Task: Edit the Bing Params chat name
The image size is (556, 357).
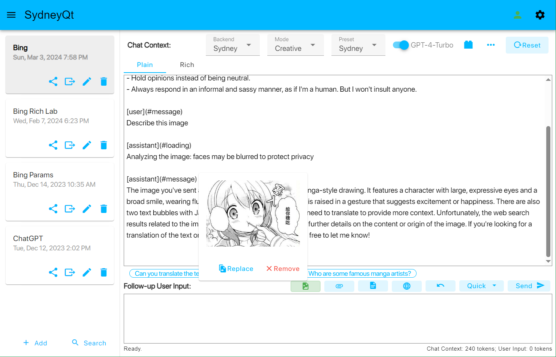Action: click(x=87, y=209)
